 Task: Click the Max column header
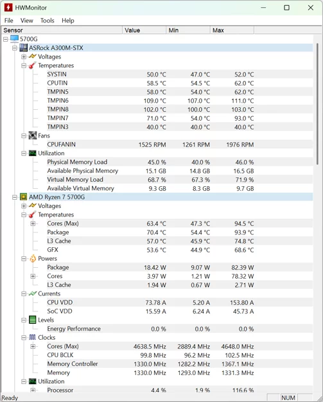click(x=232, y=30)
